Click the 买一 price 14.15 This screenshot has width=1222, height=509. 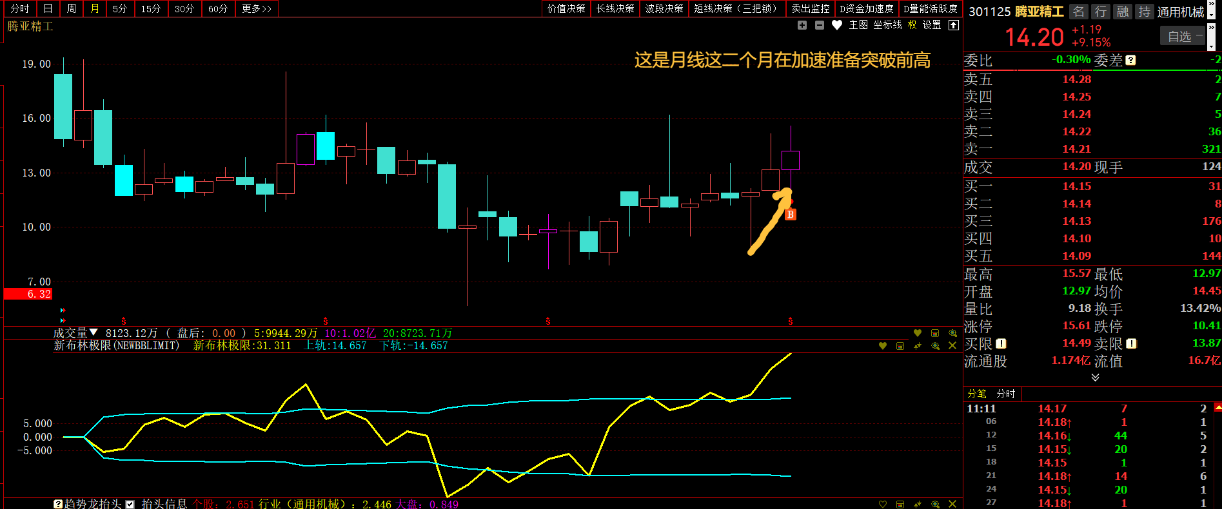click(1077, 187)
